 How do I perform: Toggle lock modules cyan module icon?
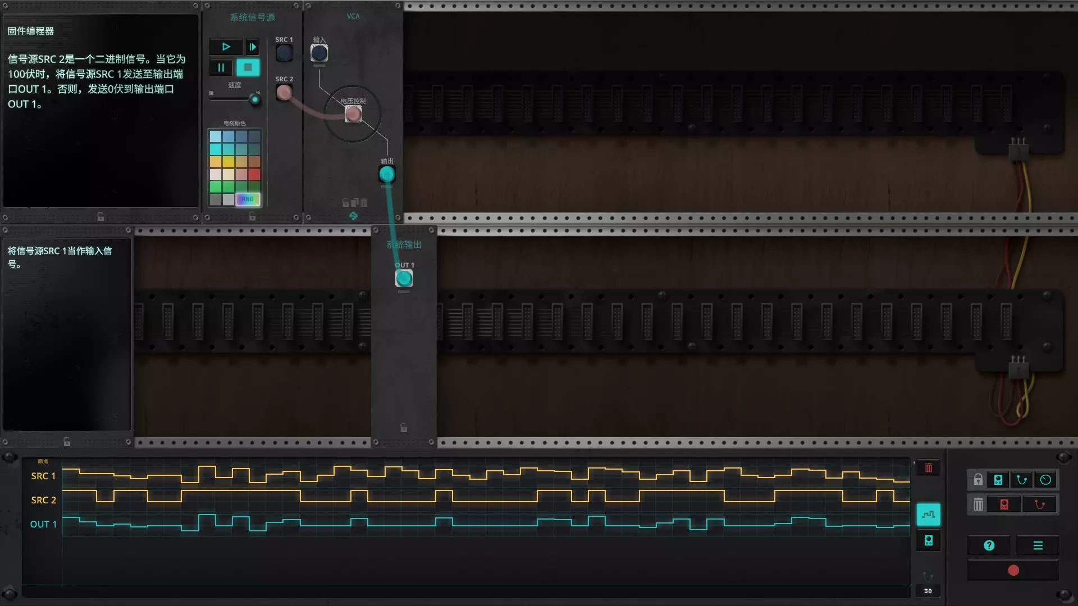coord(998,480)
